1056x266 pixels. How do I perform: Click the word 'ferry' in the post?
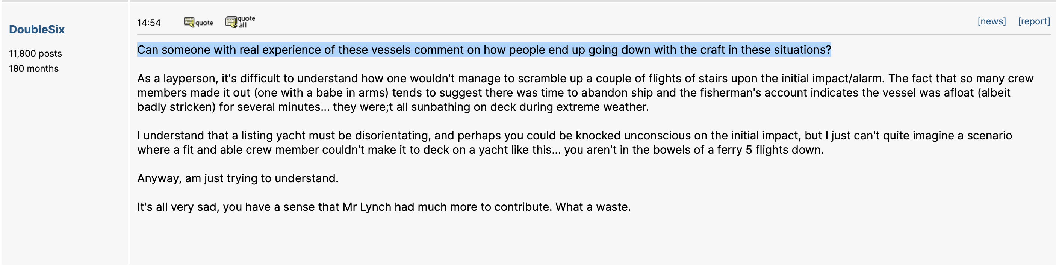coord(729,150)
